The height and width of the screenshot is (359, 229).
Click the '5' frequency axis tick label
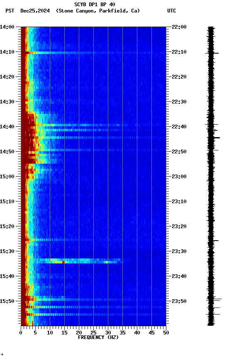[35, 333]
